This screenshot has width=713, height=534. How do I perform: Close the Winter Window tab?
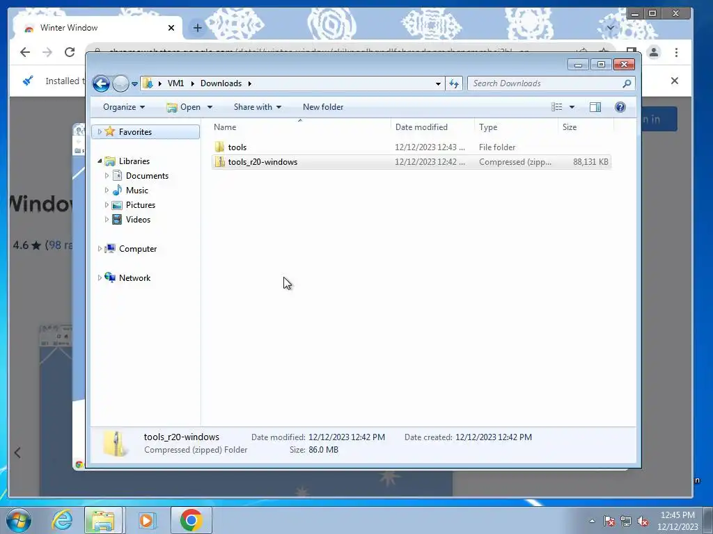pos(171,28)
